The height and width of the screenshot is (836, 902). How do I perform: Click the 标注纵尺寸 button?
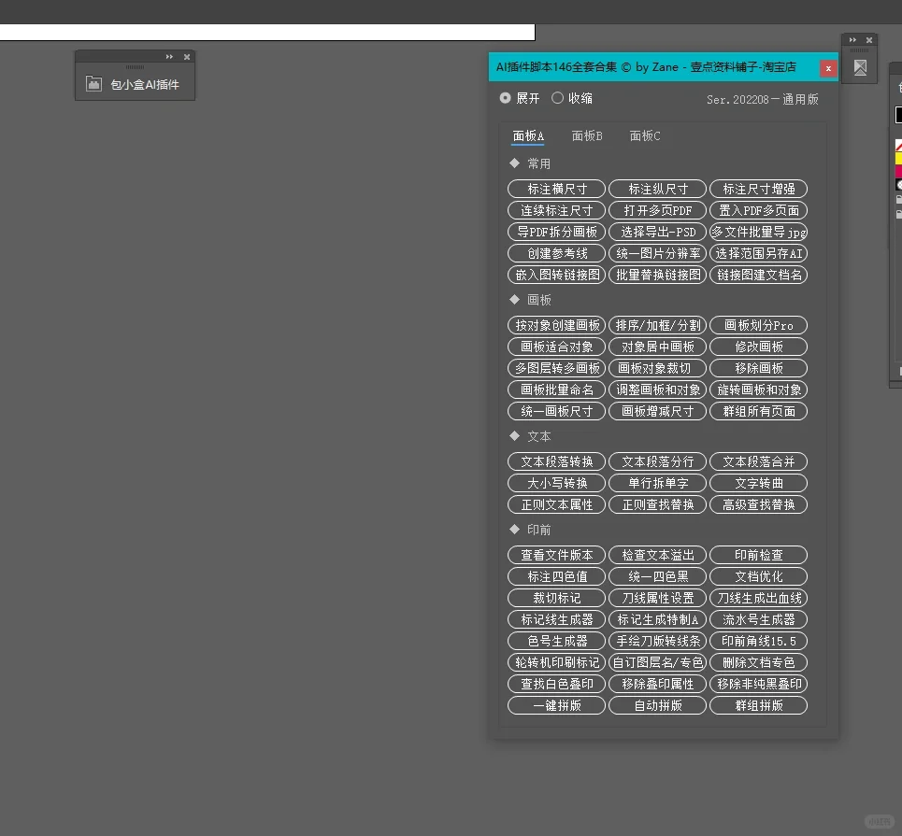pyautogui.click(x=657, y=189)
